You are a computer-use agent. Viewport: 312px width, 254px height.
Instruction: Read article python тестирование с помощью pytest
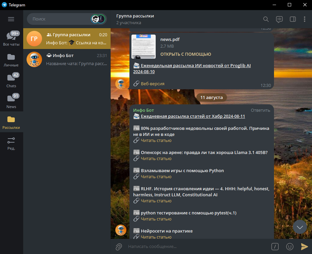[156, 219]
